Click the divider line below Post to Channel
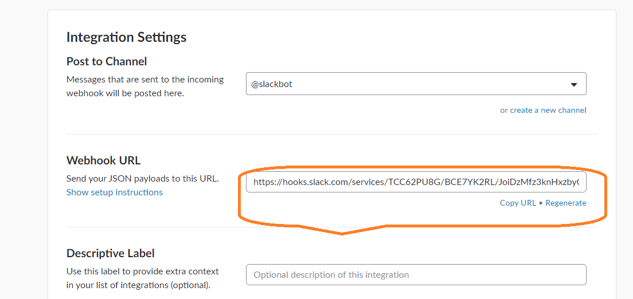Screen dimensions: 633x299 click(x=331, y=134)
